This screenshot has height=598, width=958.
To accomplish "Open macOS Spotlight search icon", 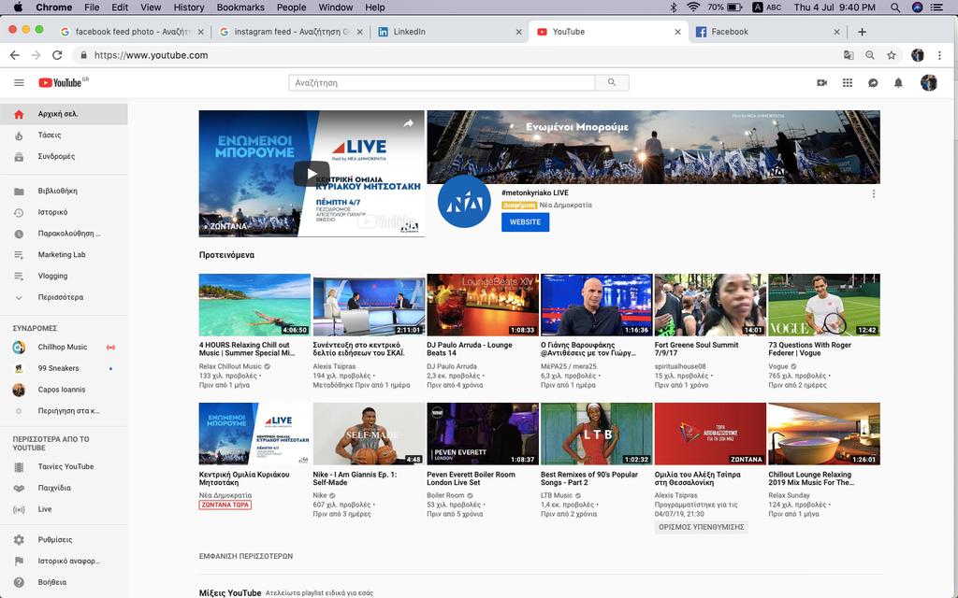I will pos(895,7).
